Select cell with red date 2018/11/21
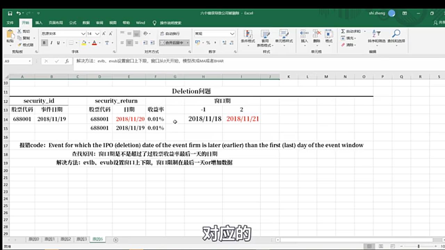Screen dimensions: 445x250 click(242, 119)
